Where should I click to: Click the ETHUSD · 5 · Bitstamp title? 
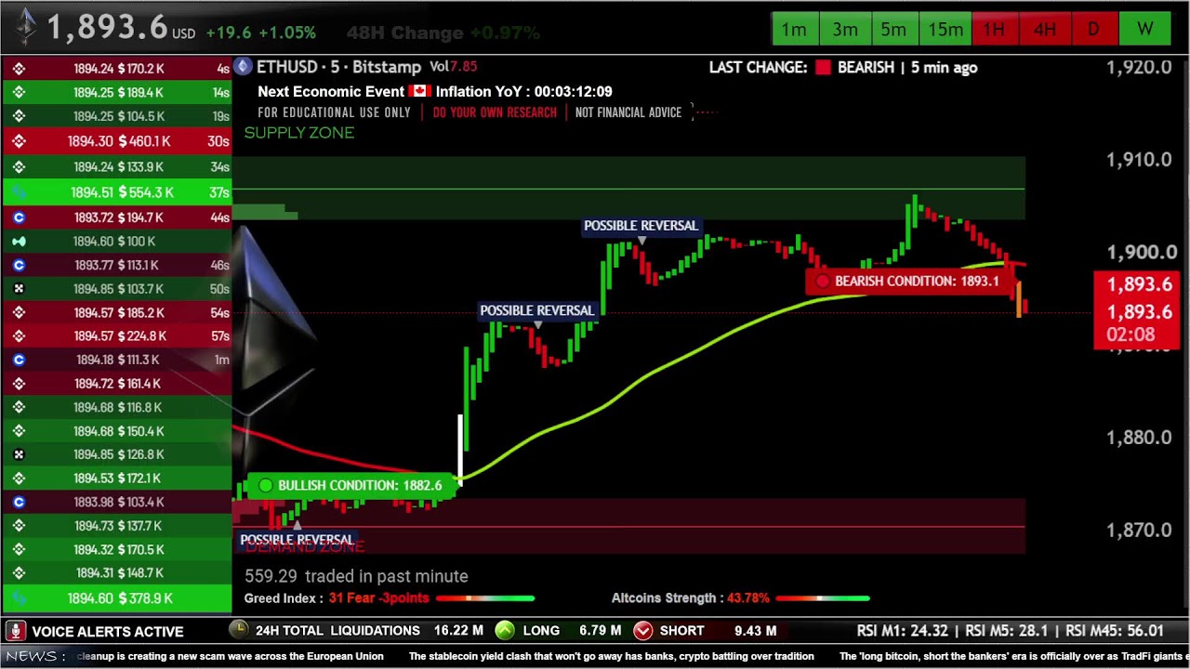[x=338, y=67]
